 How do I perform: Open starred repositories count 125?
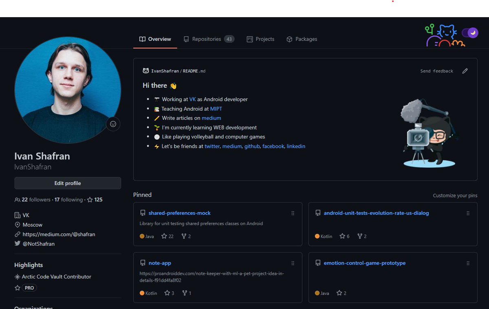[x=95, y=200]
